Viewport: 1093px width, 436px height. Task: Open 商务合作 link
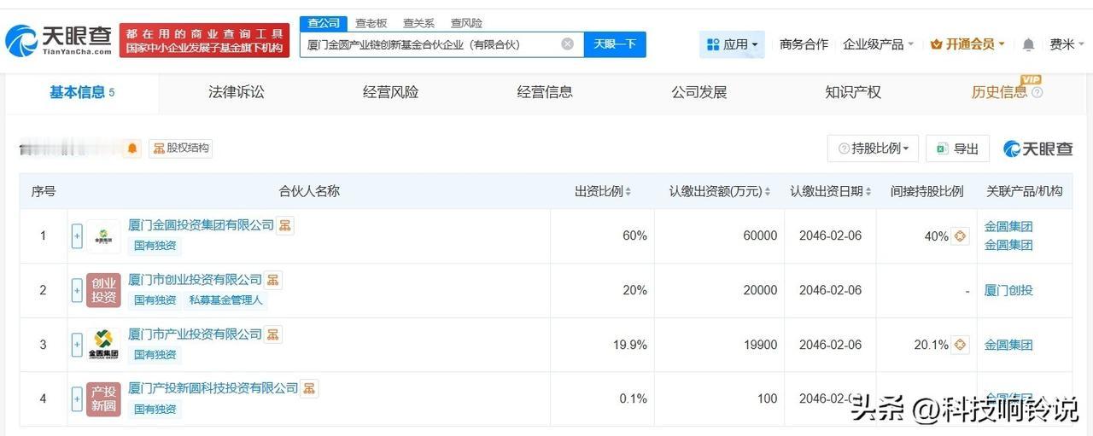804,44
